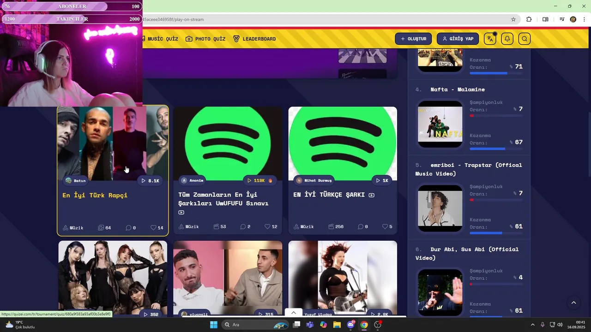Open the En İyi Türk Rapçi card image
The image size is (591, 332).
[x=113, y=143]
